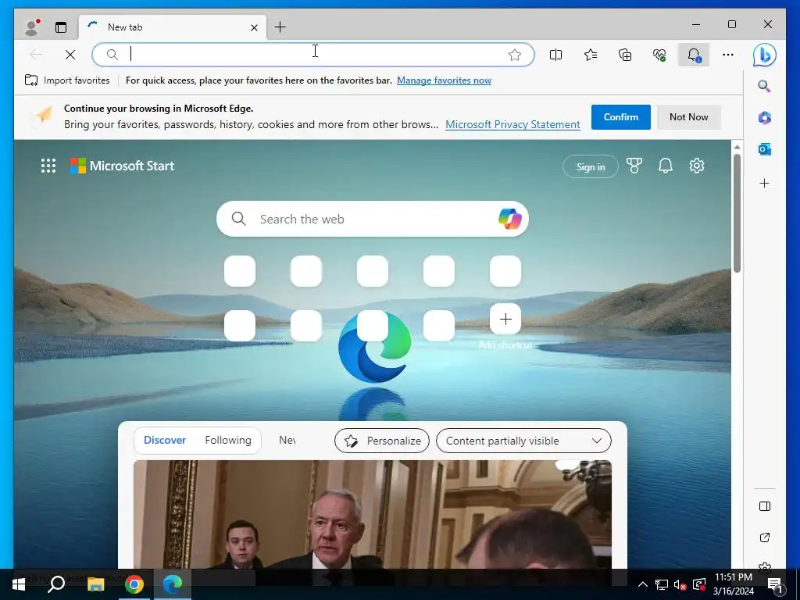Toggle the sidebar panel icon at the bottom
The width and height of the screenshot is (800, 600).
click(x=764, y=506)
